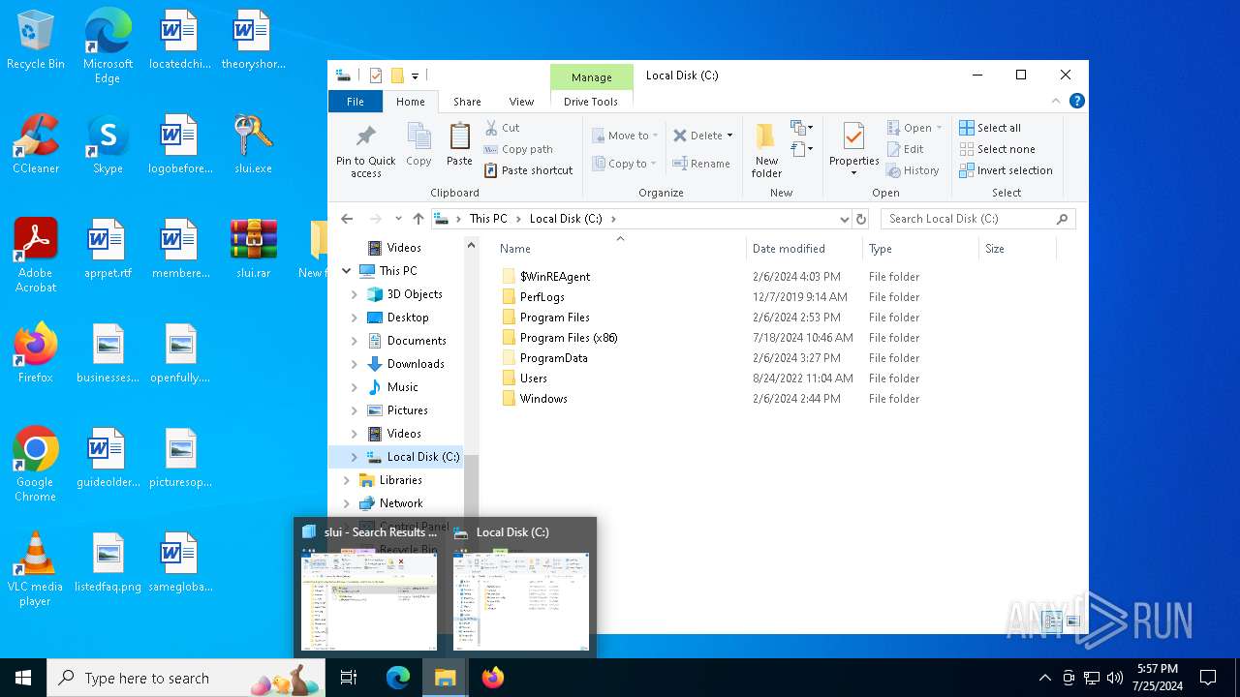Image resolution: width=1240 pixels, height=697 pixels.
Task: Open the Move to dropdown
Action: [x=625, y=136]
